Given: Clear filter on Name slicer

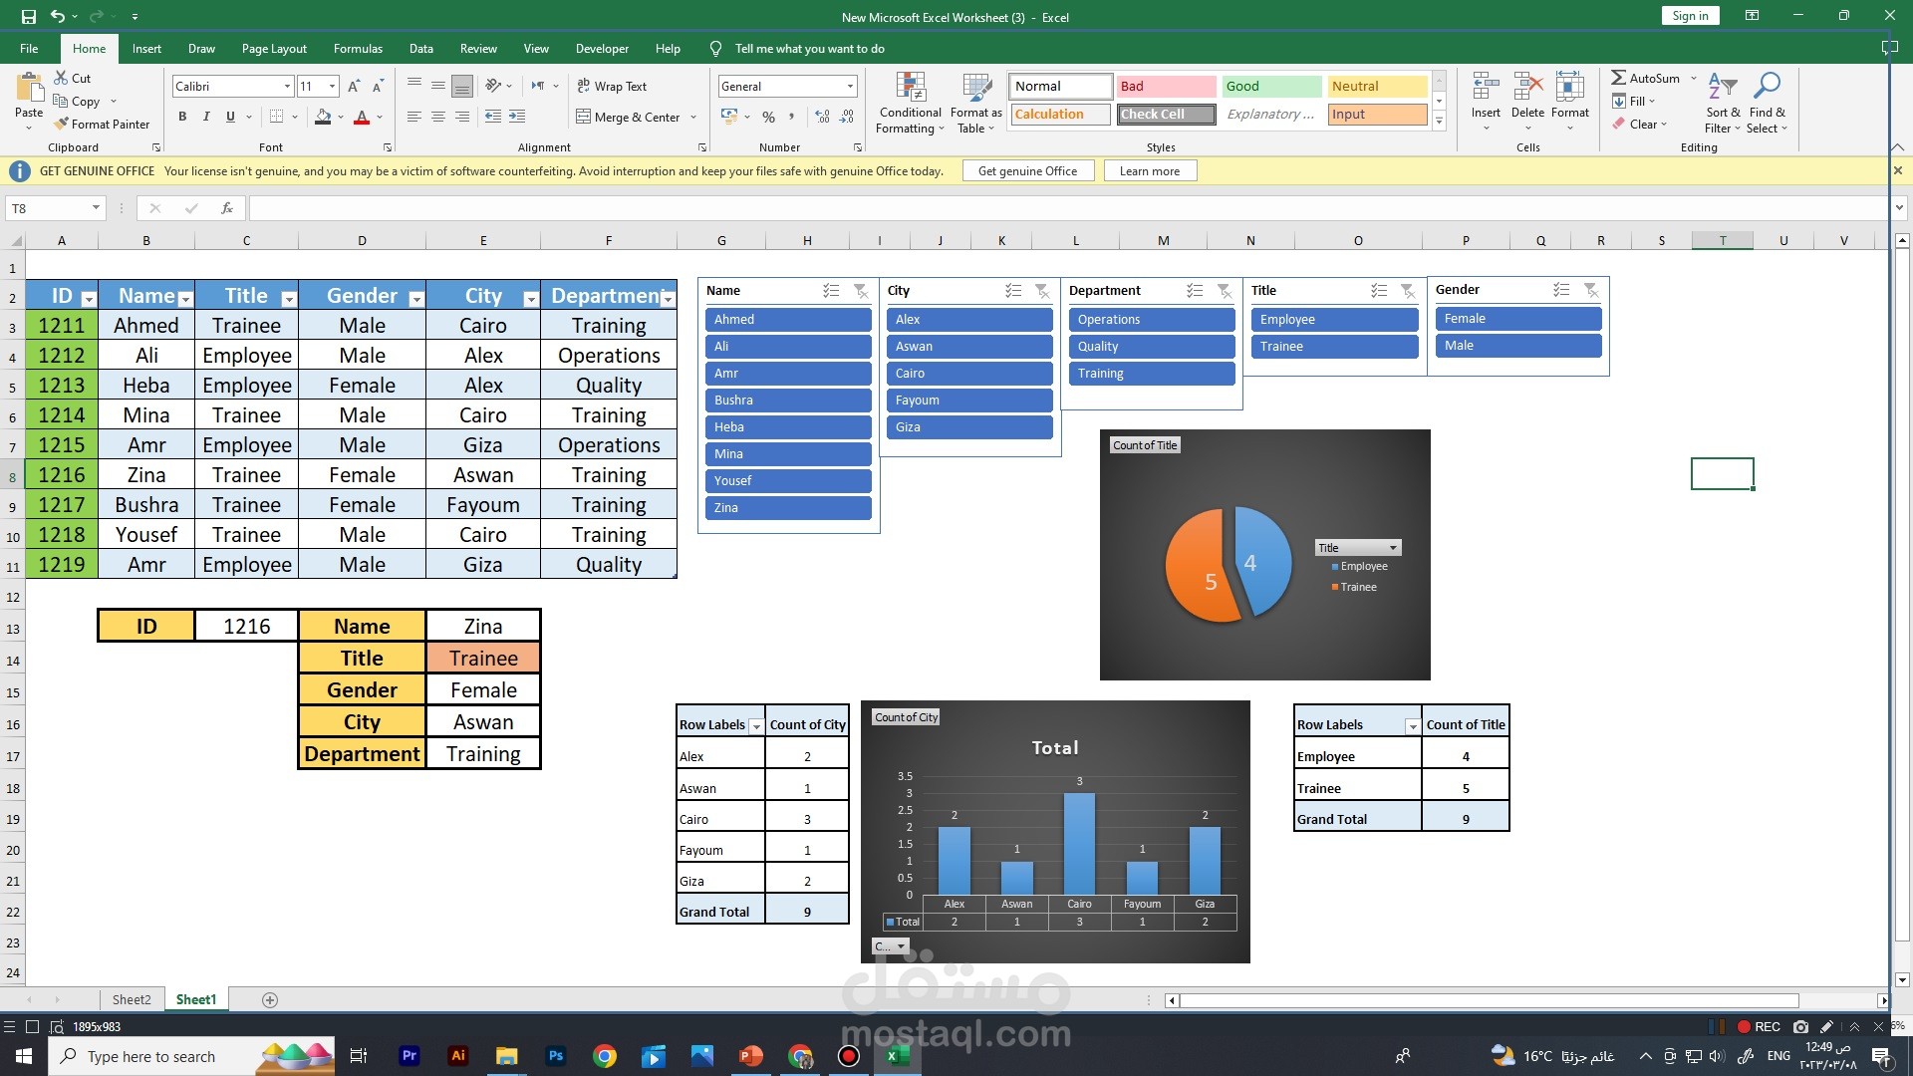Looking at the screenshot, I should pos(861,291).
